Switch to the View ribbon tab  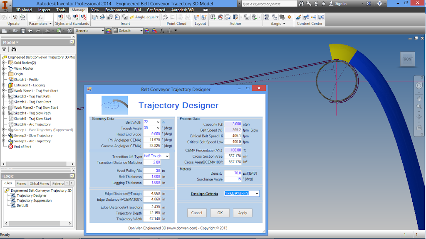[95, 10]
